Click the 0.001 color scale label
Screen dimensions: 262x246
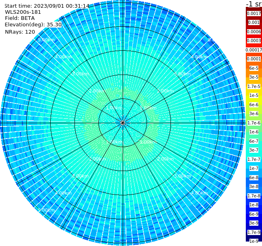[x=254, y=22]
